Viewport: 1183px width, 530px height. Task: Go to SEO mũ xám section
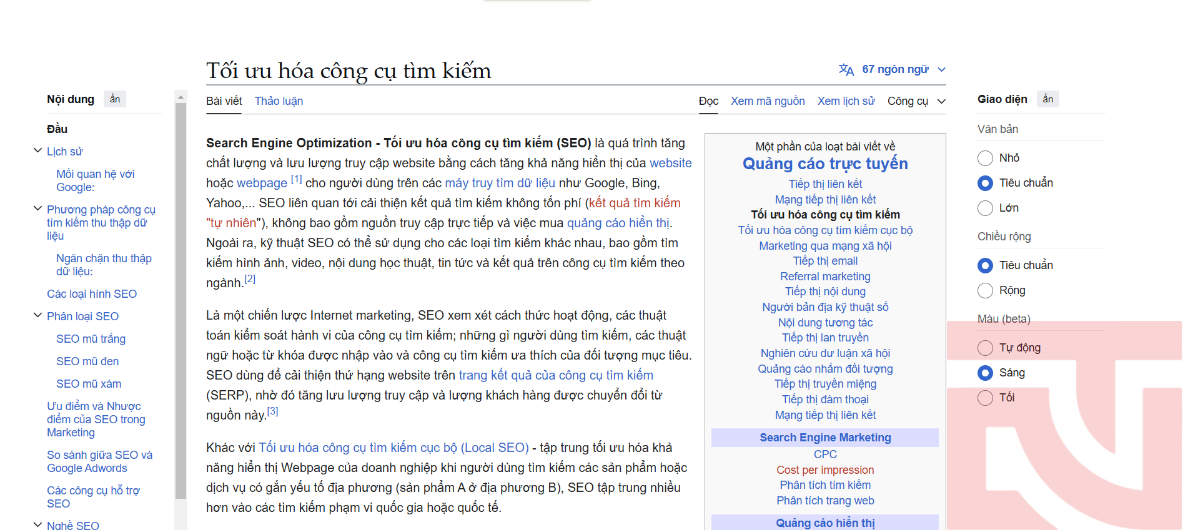coord(89,384)
